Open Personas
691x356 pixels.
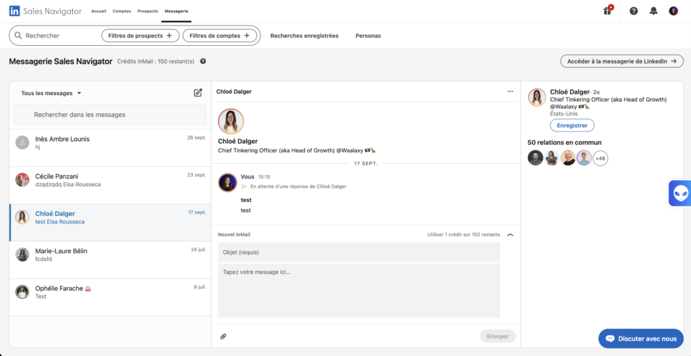[x=368, y=36]
